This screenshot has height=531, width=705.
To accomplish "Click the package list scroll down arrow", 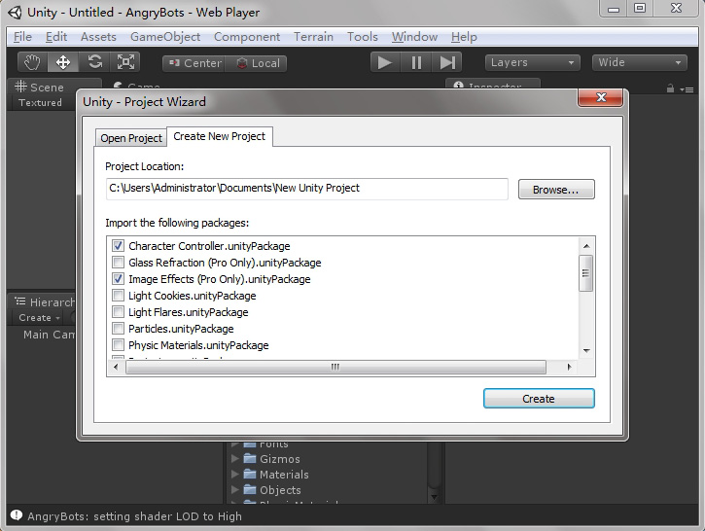I will pos(586,351).
